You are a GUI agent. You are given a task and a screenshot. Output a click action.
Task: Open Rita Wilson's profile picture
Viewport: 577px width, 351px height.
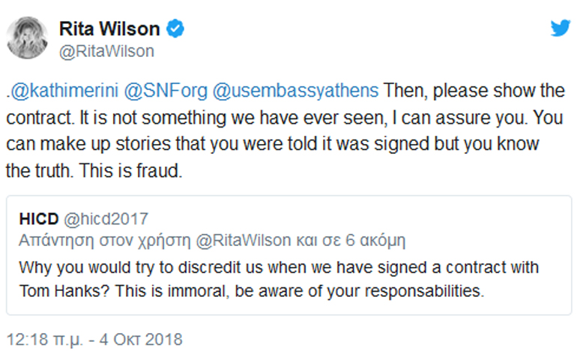click(27, 37)
